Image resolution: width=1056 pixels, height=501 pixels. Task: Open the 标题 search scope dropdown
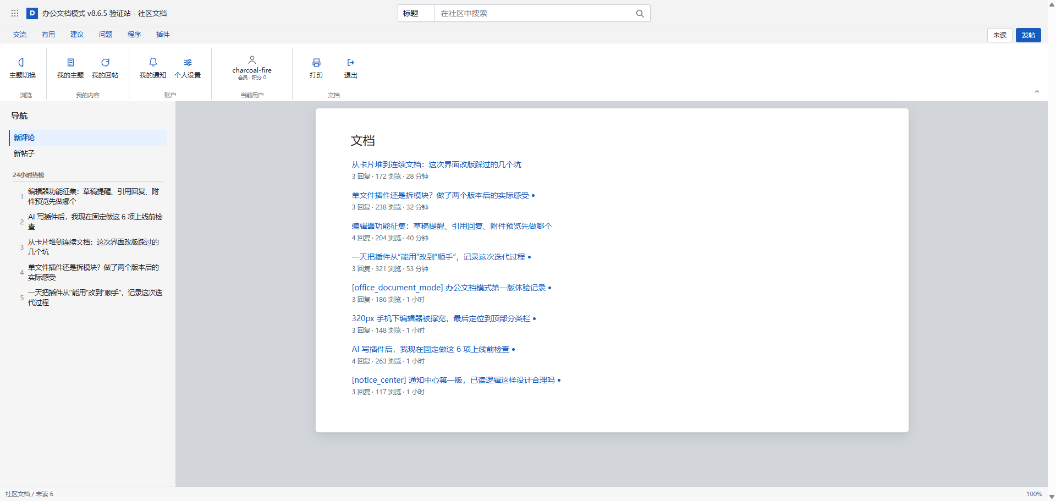pos(416,13)
